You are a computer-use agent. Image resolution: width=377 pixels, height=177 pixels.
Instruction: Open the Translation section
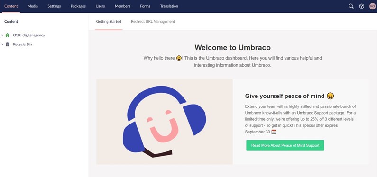169,6
